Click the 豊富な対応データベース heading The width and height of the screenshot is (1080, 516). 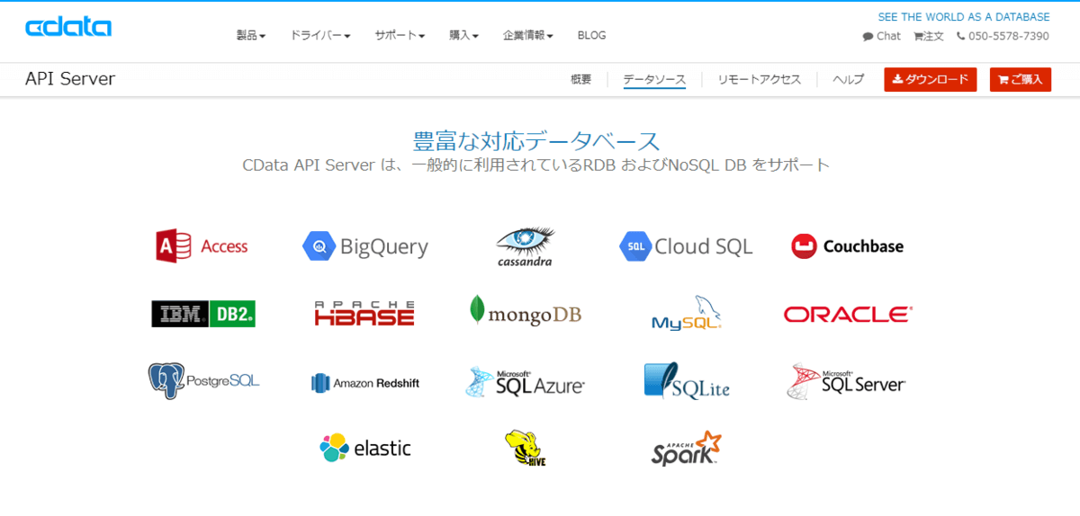536,141
